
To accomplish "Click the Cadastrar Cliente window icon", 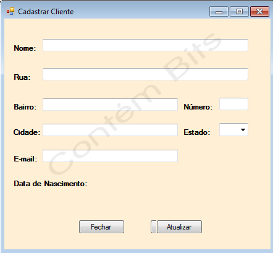I will [x=10, y=11].
